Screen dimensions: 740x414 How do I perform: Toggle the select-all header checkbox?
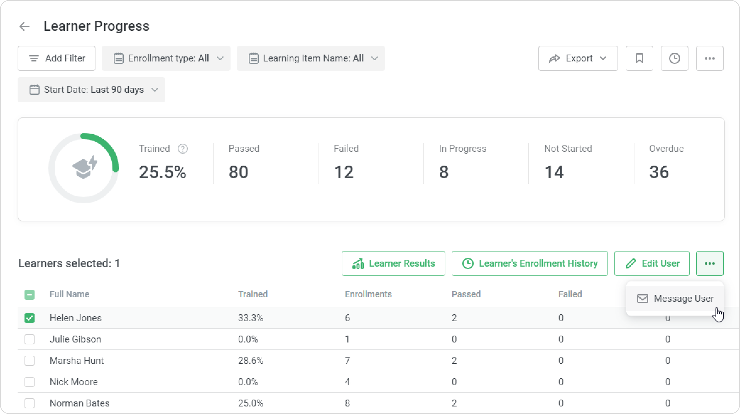[30, 295]
